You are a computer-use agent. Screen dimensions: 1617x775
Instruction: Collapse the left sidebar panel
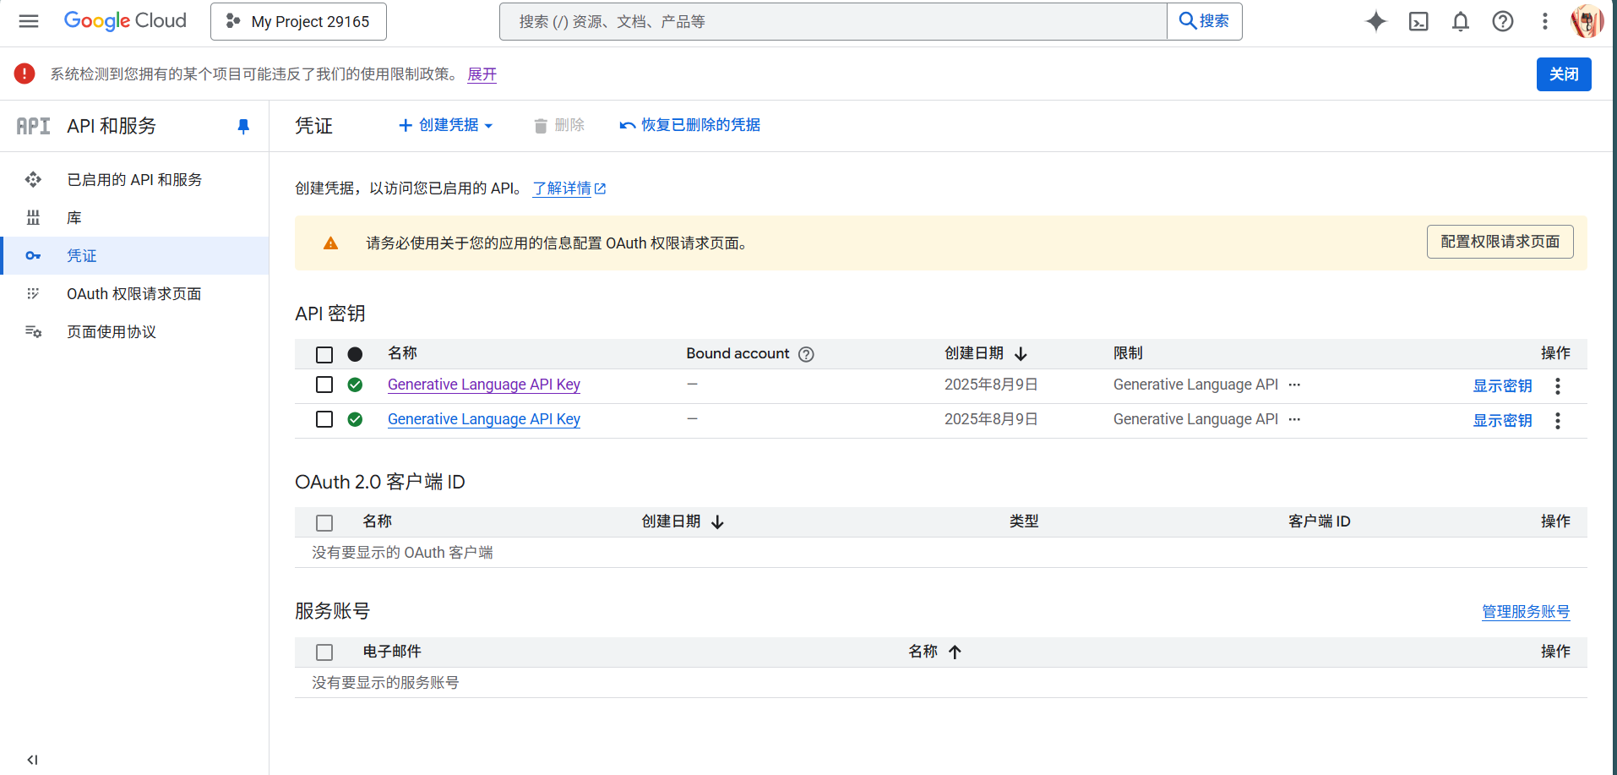pos(32,759)
